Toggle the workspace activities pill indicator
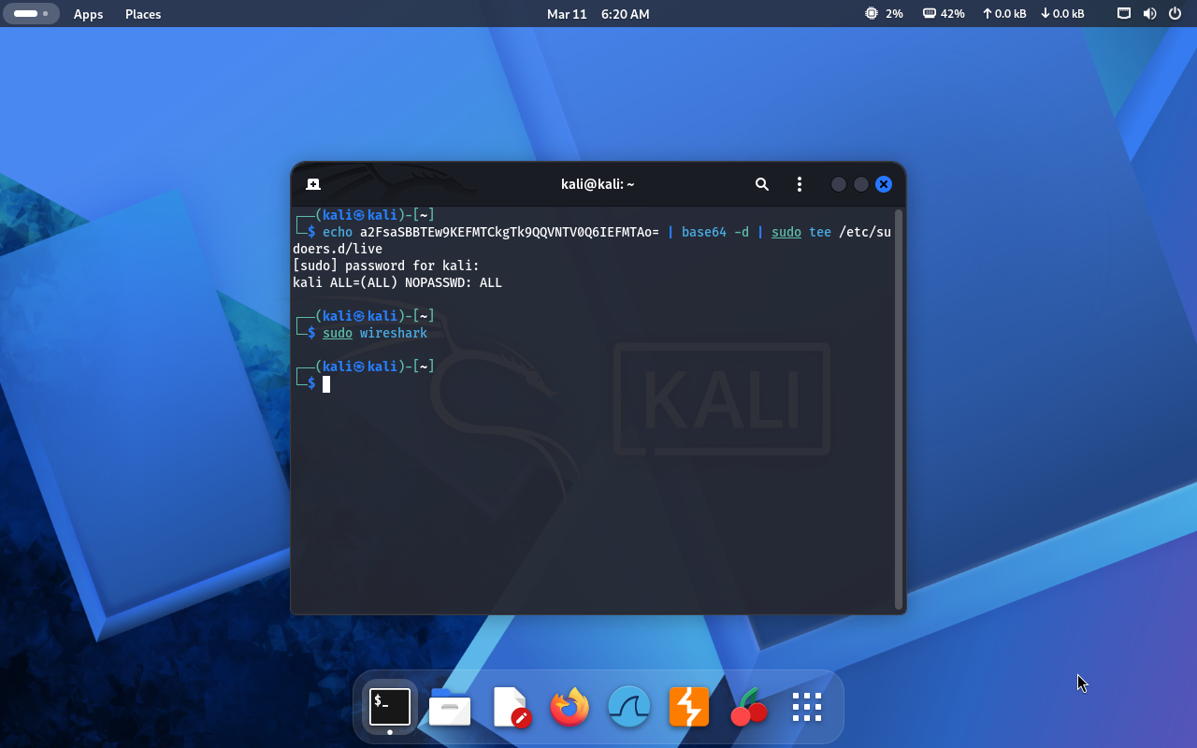 click(32, 14)
